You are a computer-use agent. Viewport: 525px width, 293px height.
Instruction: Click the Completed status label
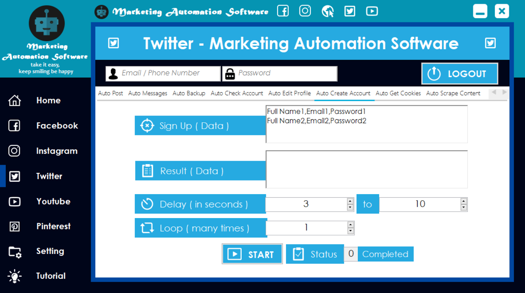pyautogui.click(x=385, y=254)
